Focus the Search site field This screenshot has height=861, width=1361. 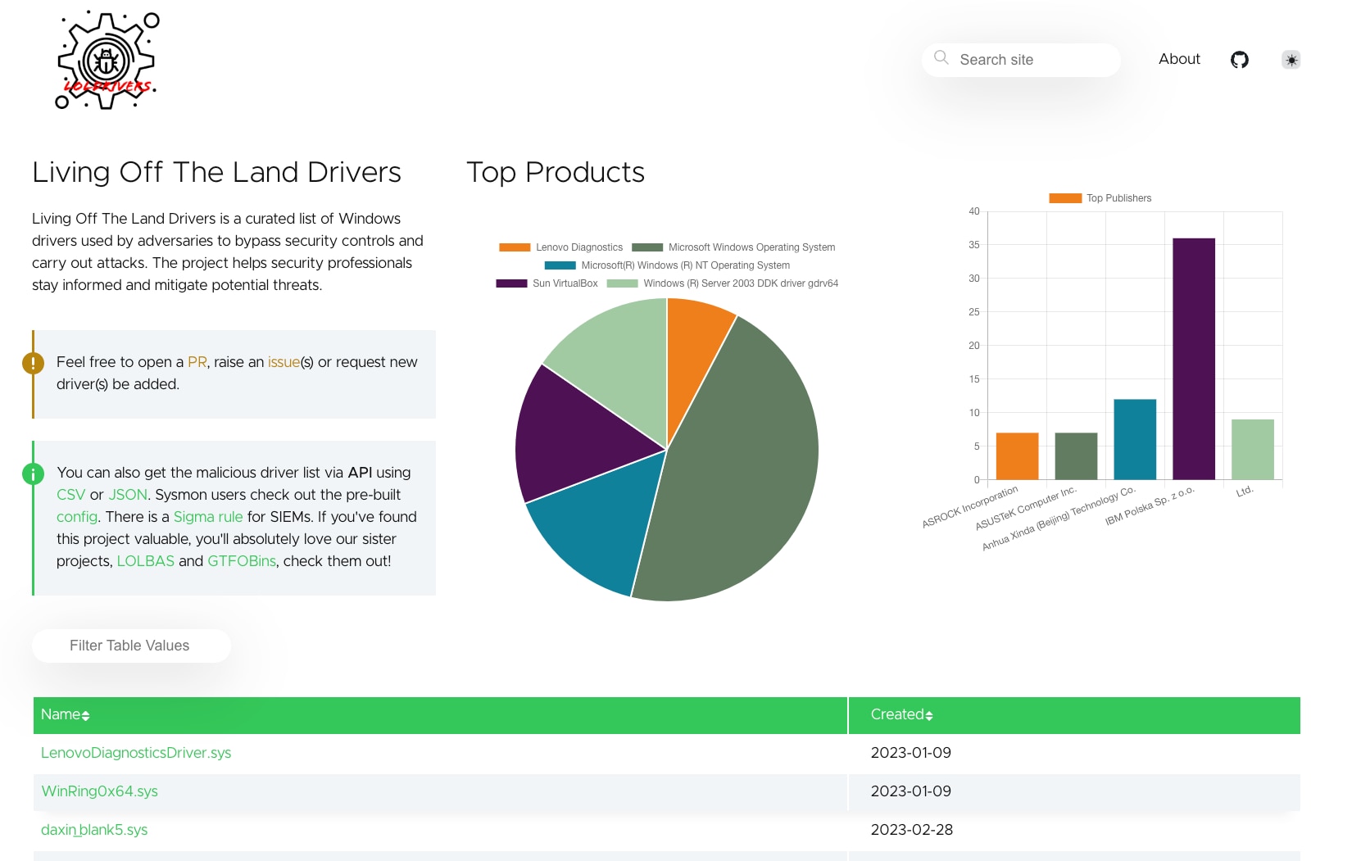[1021, 60]
